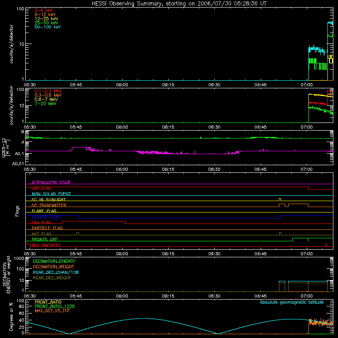Click the FRONT_RATIO_1225 legend label

click(x=55, y=306)
